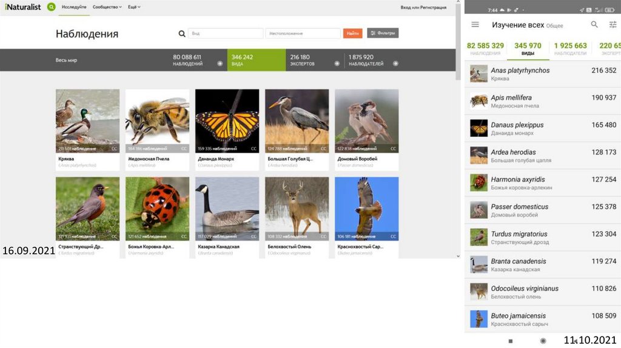Expand the Сообщество dropdown menu
The width and height of the screenshot is (621, 348).
[x=107, y=7]
